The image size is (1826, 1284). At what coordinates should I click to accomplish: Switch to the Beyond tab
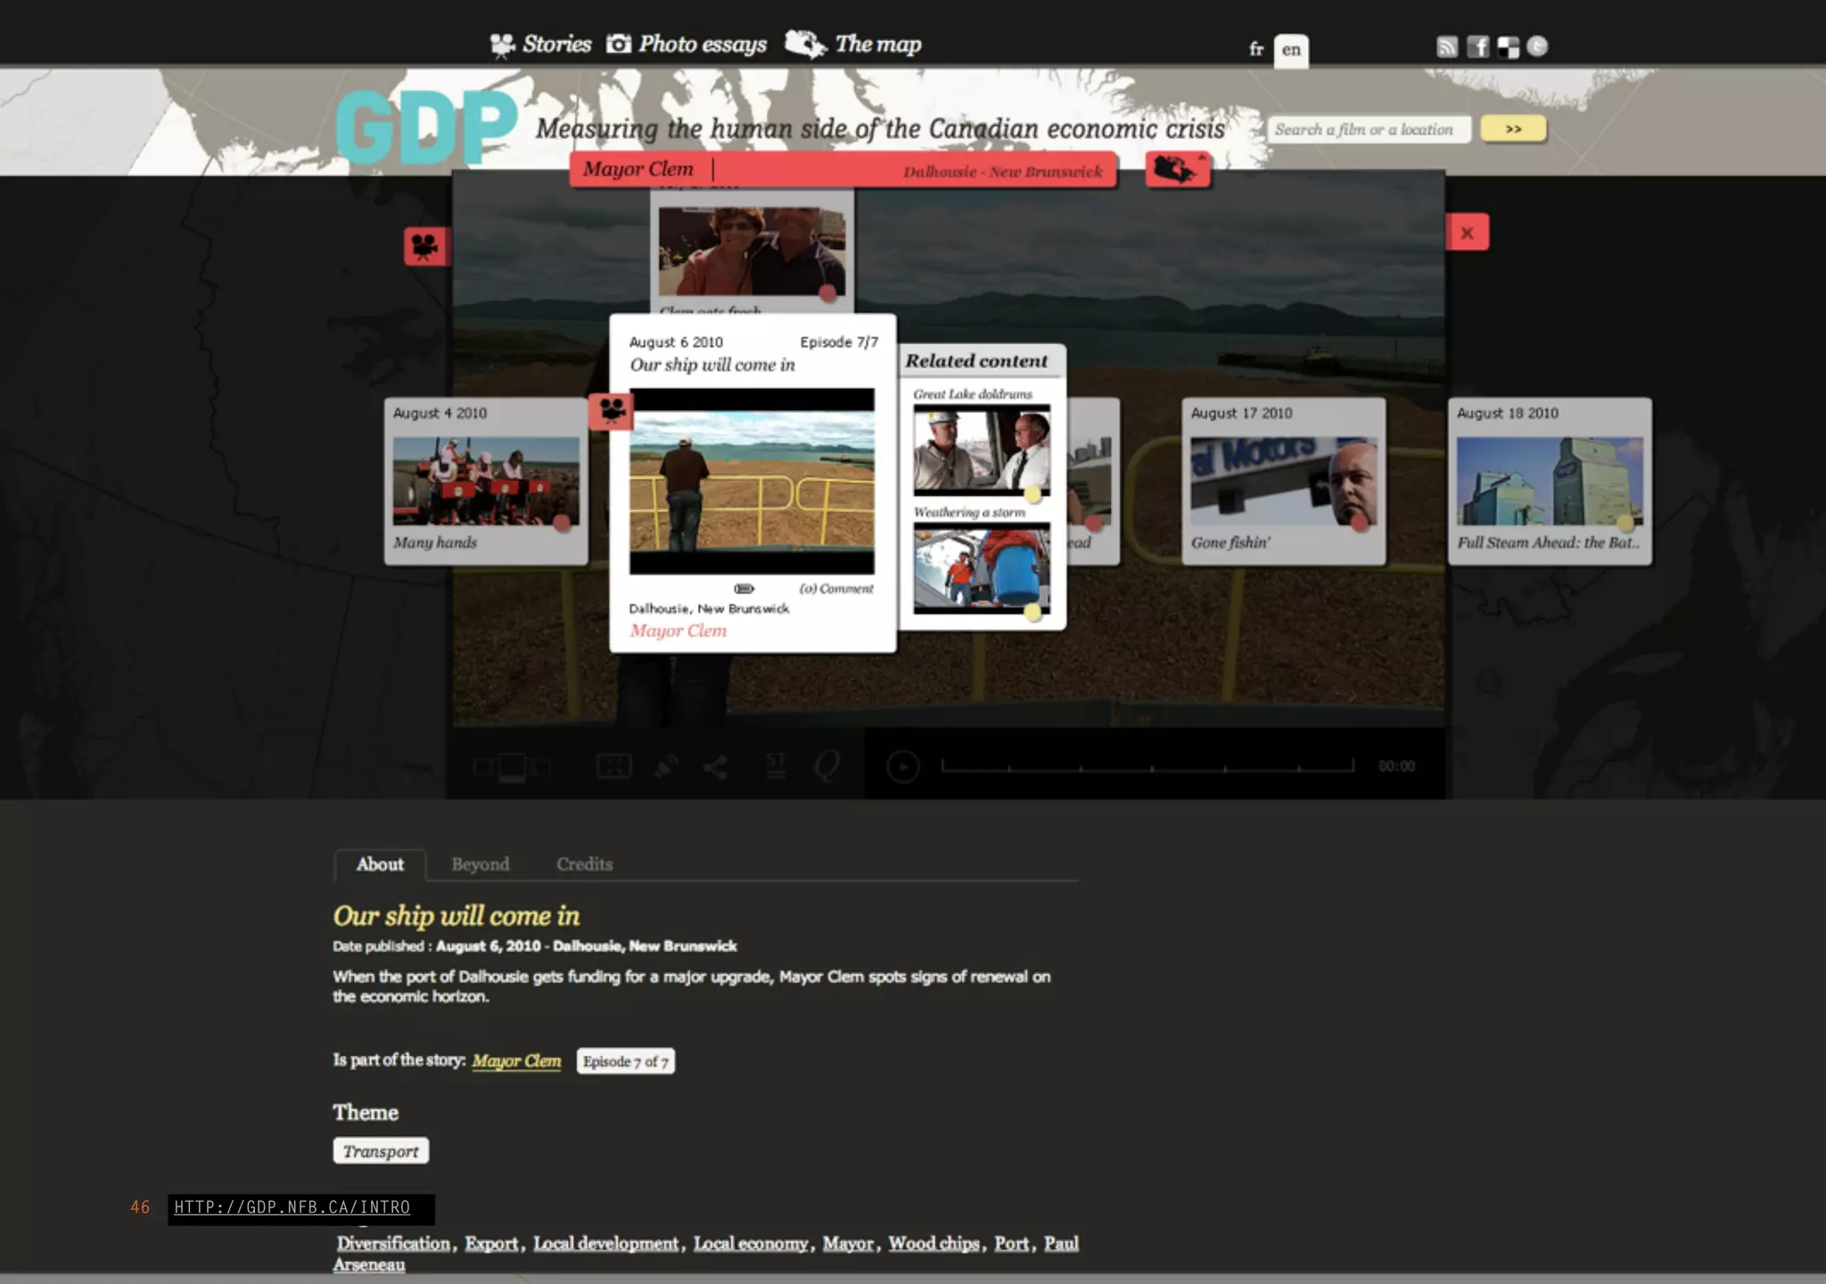480,864
